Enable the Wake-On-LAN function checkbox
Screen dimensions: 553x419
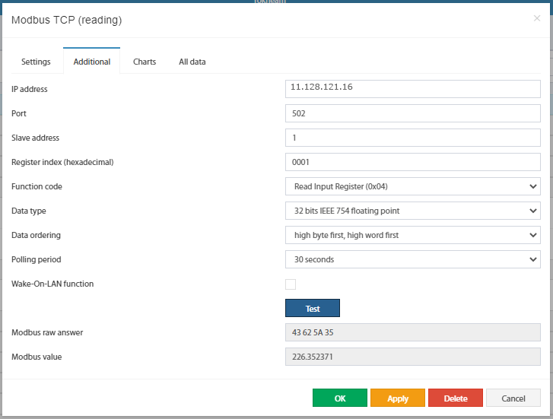click(291, 284)
